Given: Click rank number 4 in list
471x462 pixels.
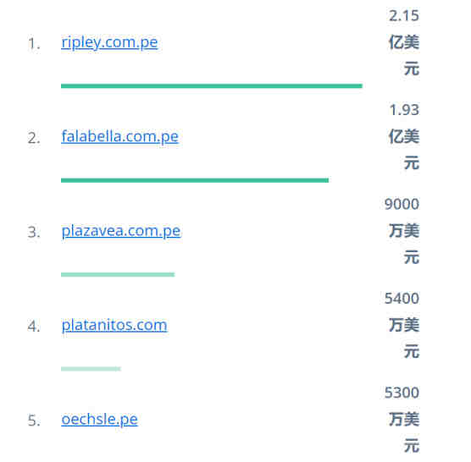Looking at the screenshot, I should pos(34,327).
